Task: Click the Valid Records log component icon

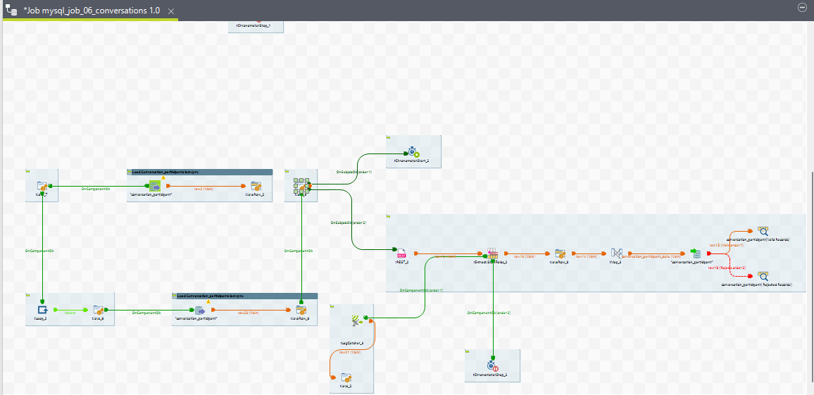Action: click(x=763, y=231)
